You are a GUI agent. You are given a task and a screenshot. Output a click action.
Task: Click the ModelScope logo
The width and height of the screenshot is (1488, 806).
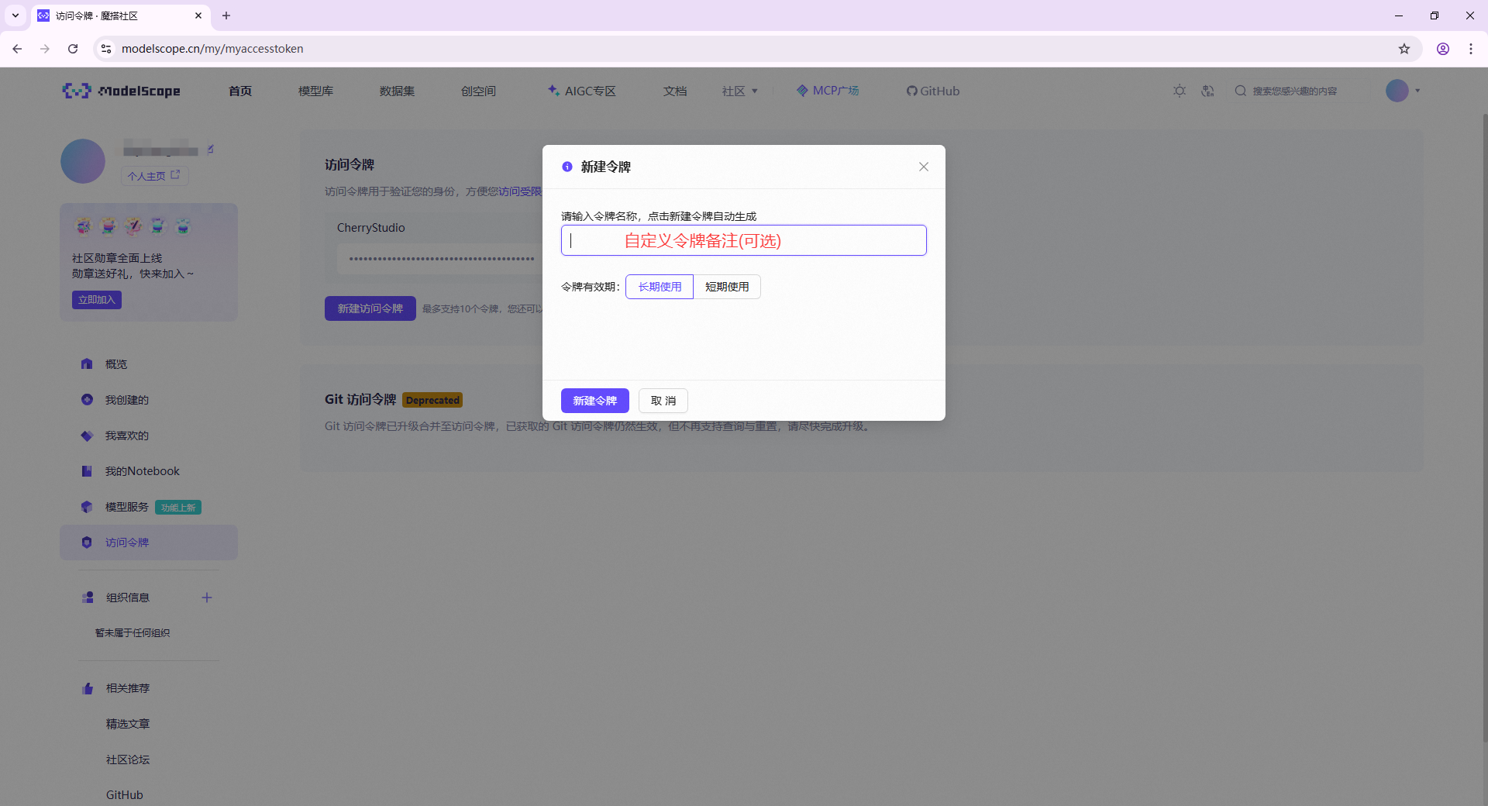point(122,91)
